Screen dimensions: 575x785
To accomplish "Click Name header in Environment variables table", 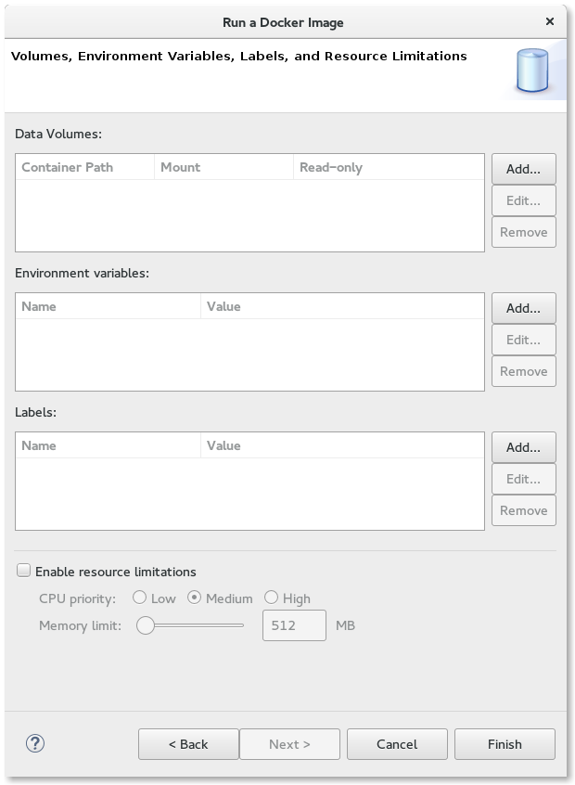I will pyautogui.click(x=109, y=306).
